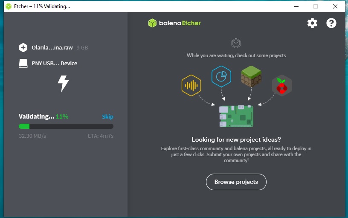Click the lightning bolt flash icon

click(63, 84)
